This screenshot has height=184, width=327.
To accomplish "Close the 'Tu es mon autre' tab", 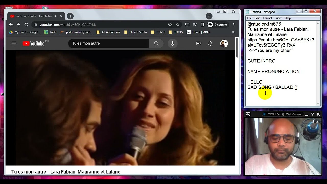I will (61, 16).
